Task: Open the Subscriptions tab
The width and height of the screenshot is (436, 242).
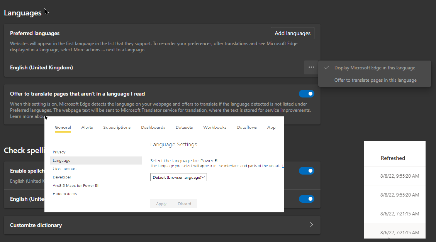Action: (x=117, y=128)
